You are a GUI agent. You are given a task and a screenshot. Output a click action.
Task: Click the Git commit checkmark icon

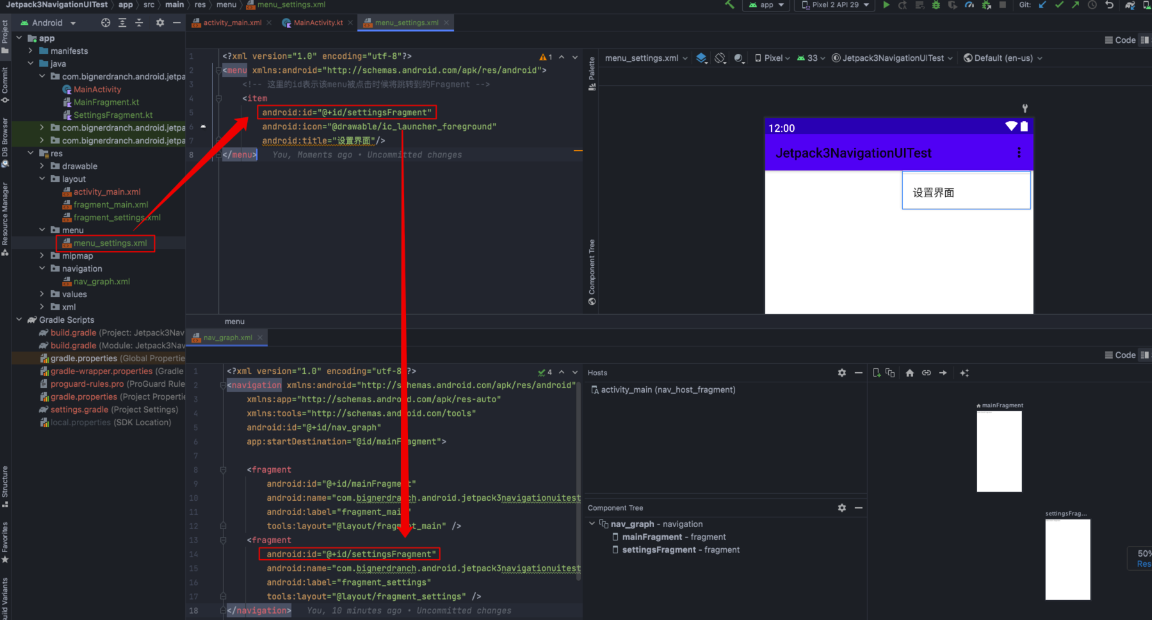(1059, 5)
